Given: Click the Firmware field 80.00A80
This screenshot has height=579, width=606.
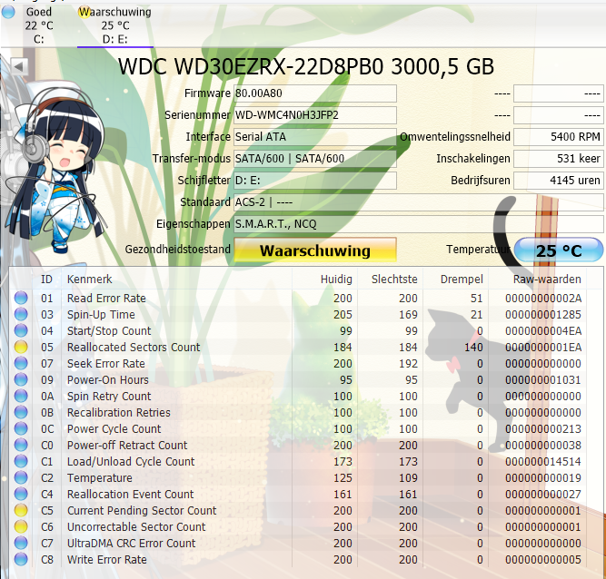Looking at the screenshot, I should (x=315, y=93).
